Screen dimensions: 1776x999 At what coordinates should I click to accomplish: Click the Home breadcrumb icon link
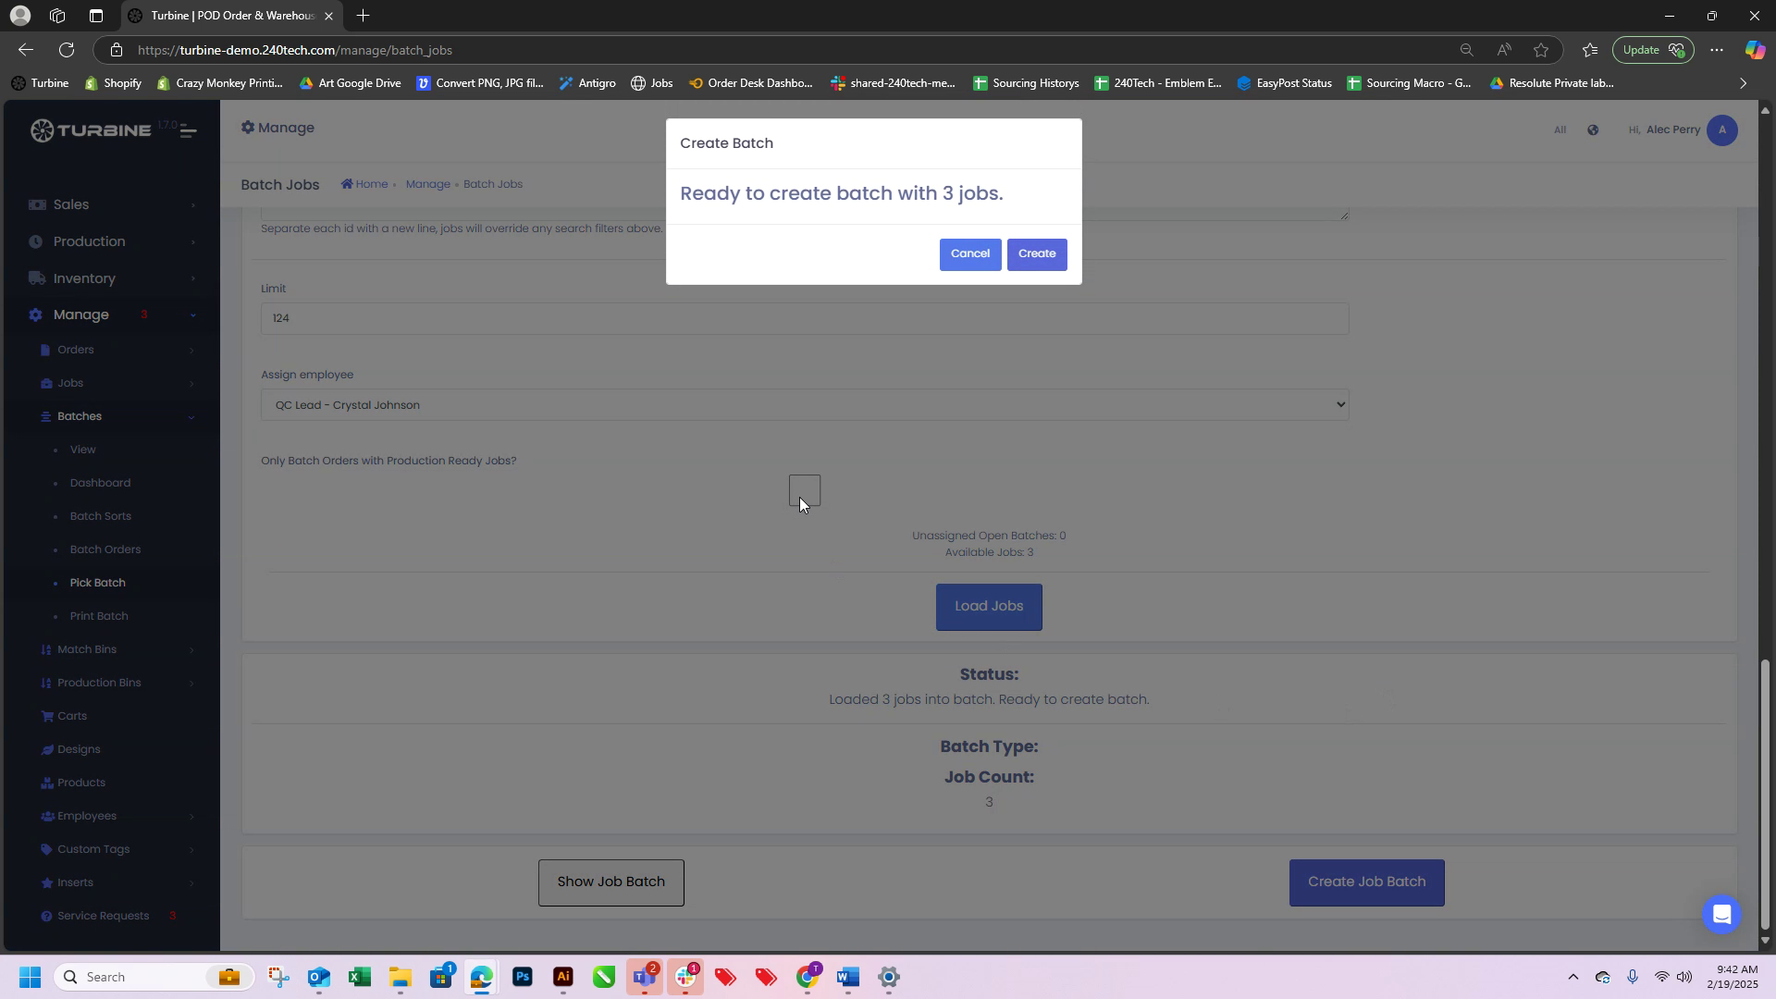(348, 184)
